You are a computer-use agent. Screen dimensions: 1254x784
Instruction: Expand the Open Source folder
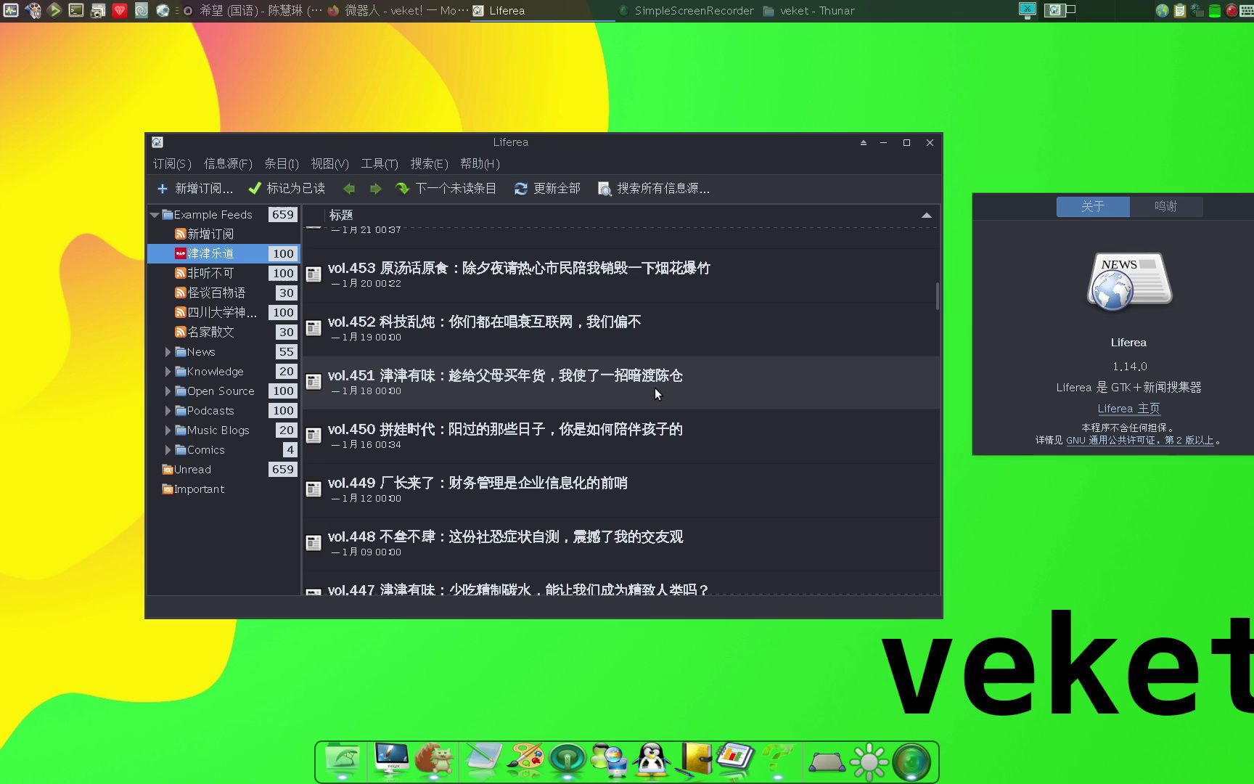[x=168, y=391]
